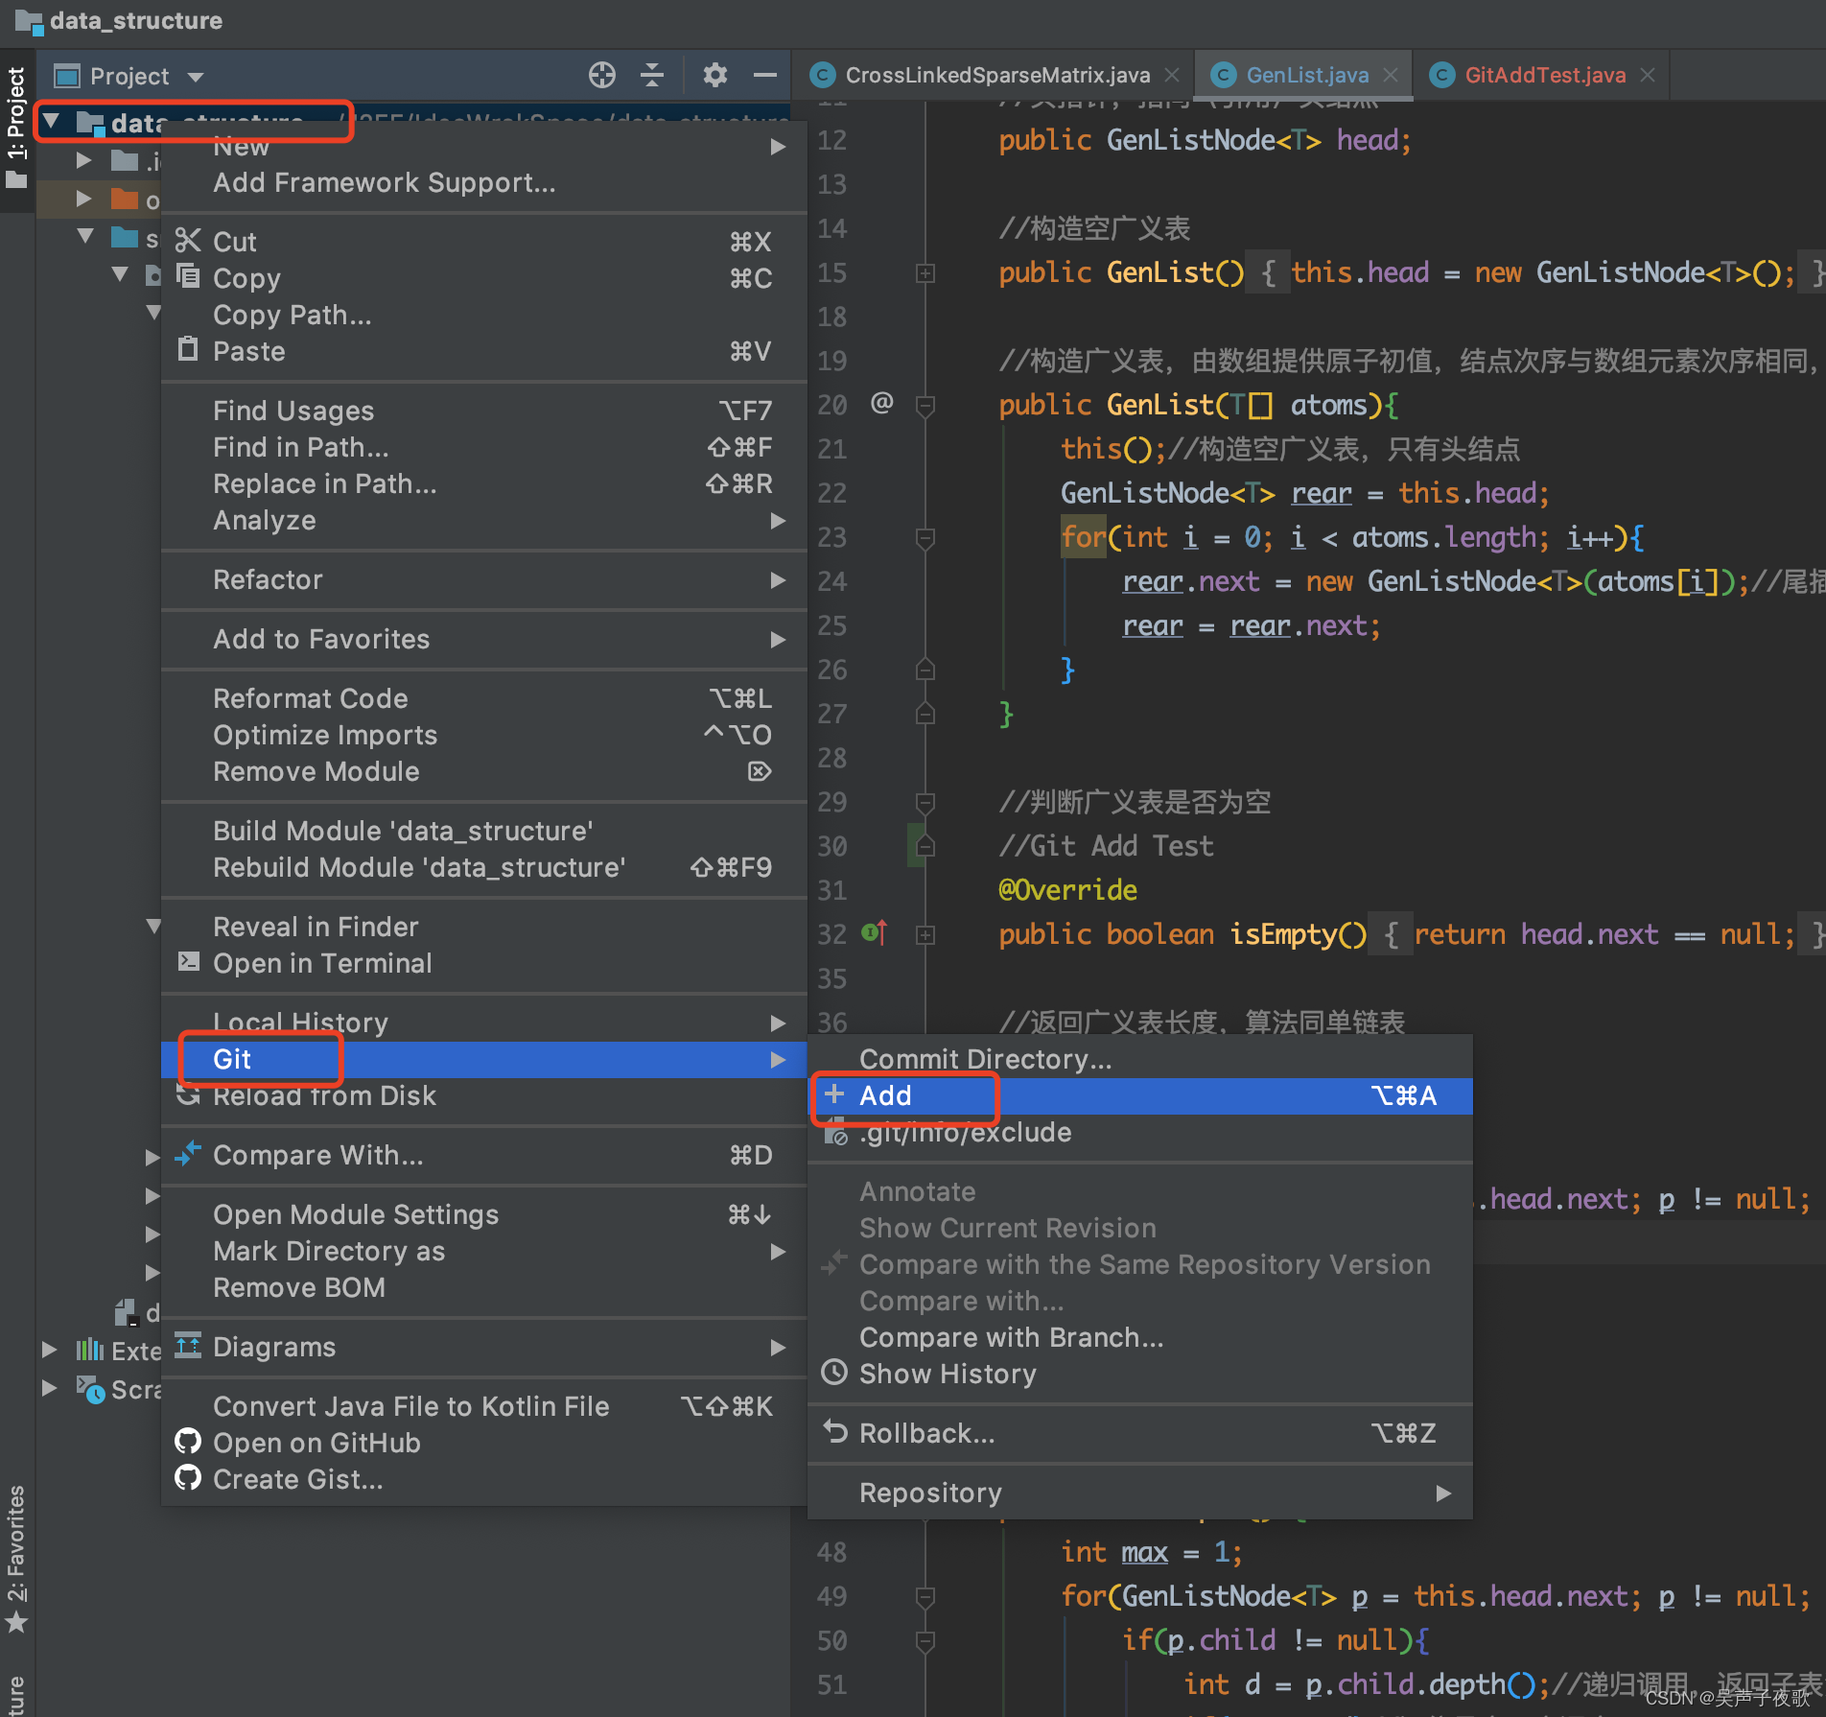Expand External Libraries tree node
This screenshot has height=1717, width=1826.
[49, 1350]
